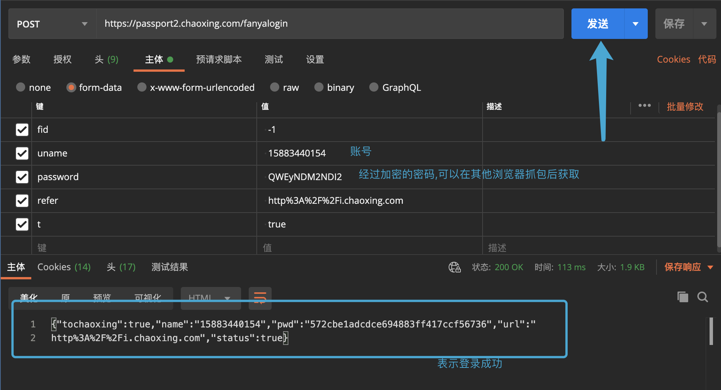Select the GraphQL body type
The height and width of the screenshot is (390, 721).
tap(374, 87)
